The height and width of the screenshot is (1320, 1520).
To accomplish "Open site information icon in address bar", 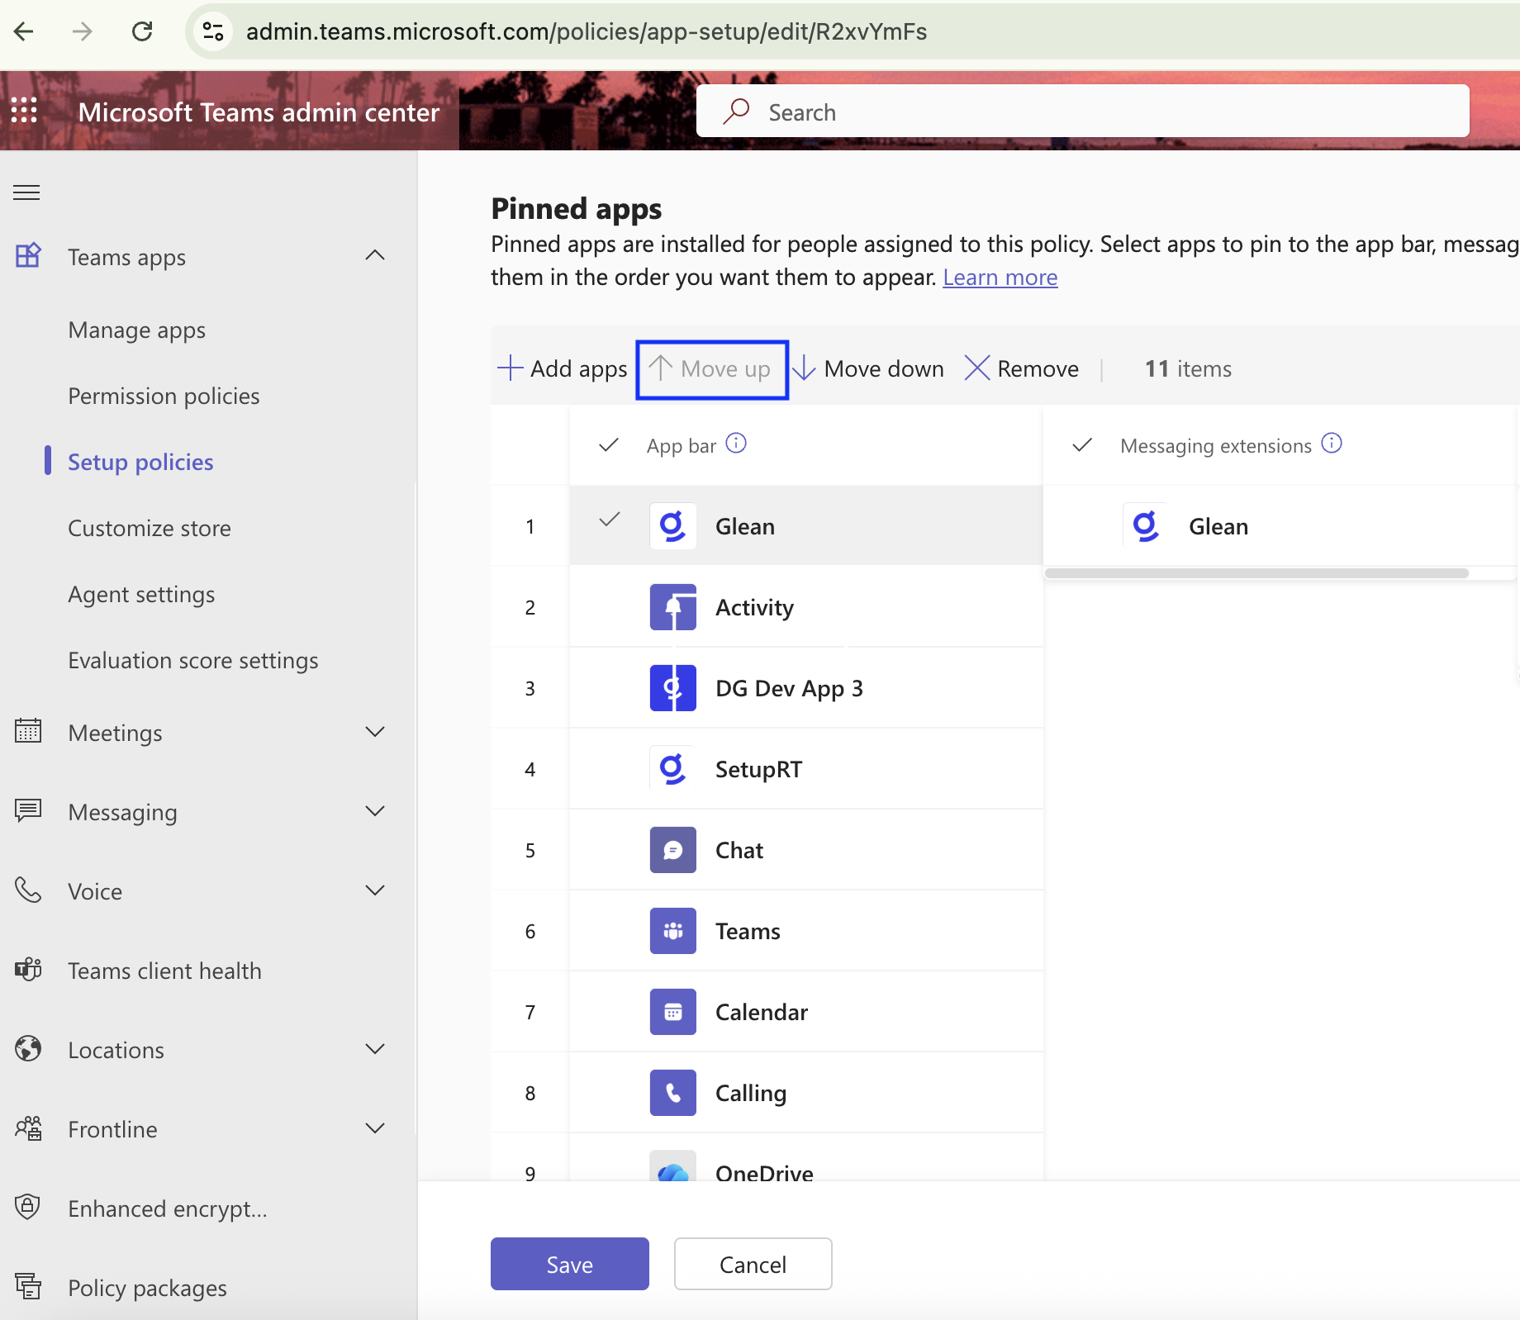I will click(x=213, y=31).
